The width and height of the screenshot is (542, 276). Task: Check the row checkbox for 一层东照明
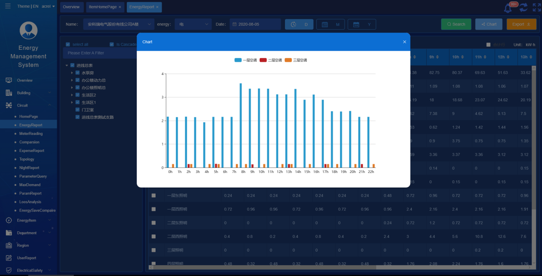(x=153, y=196)
